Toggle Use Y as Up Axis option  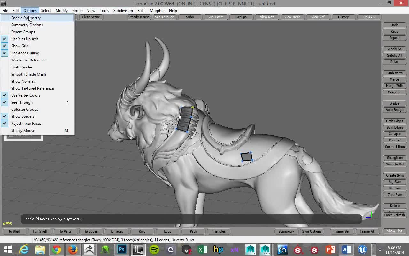pos(38,39)
